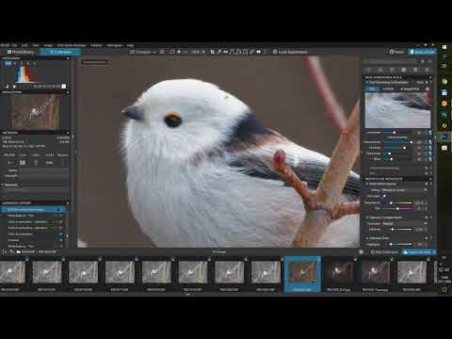Collapse the Histogram palette
The width and height of the screenshot is (452, 339).
coord(68,58)
